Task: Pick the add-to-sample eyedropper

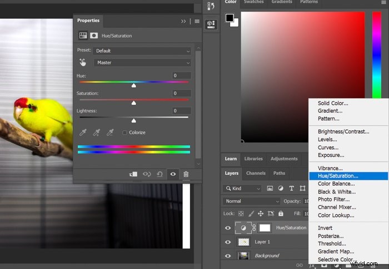Action: click(x=97, y=133)
